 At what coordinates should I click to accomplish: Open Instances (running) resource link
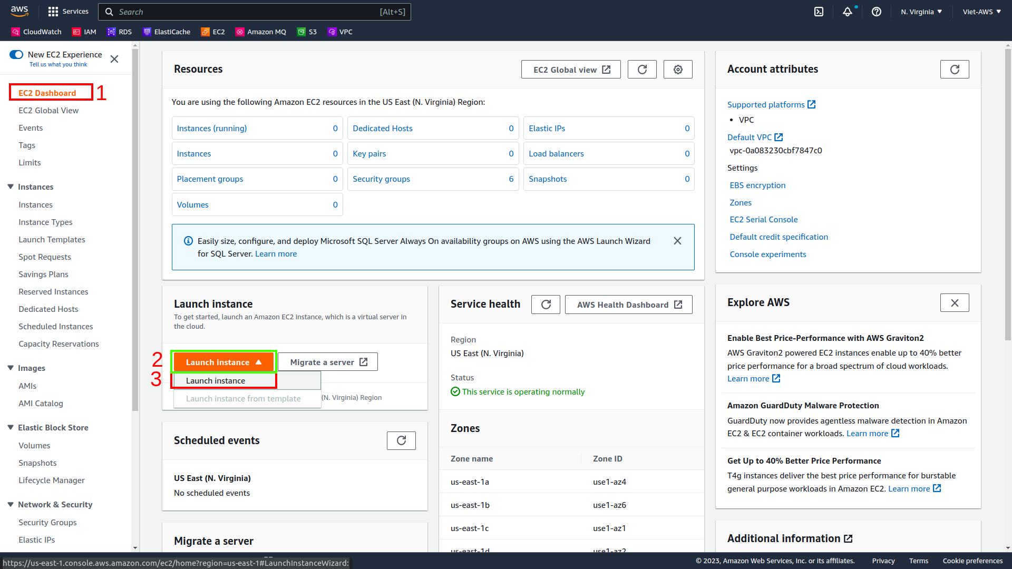pos(212,128)
